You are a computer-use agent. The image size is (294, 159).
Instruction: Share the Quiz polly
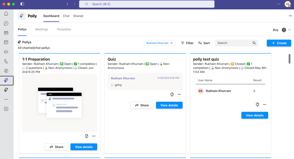point(142,105)
